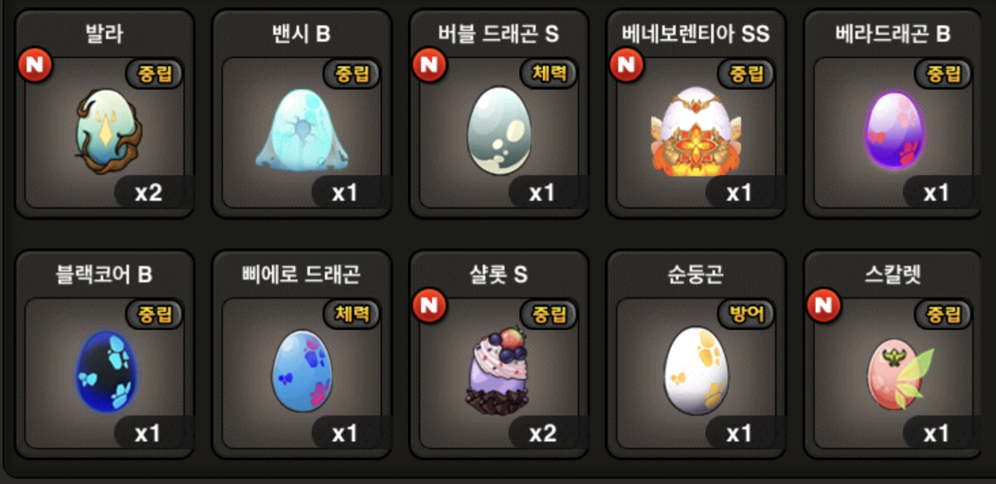This screenshot has height=484, width=996.
Task: Click the red N badge on 발라
Action: (35, 65)
